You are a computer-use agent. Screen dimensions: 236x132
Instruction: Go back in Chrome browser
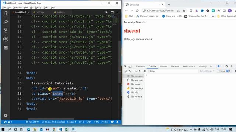tap(126, 11)
